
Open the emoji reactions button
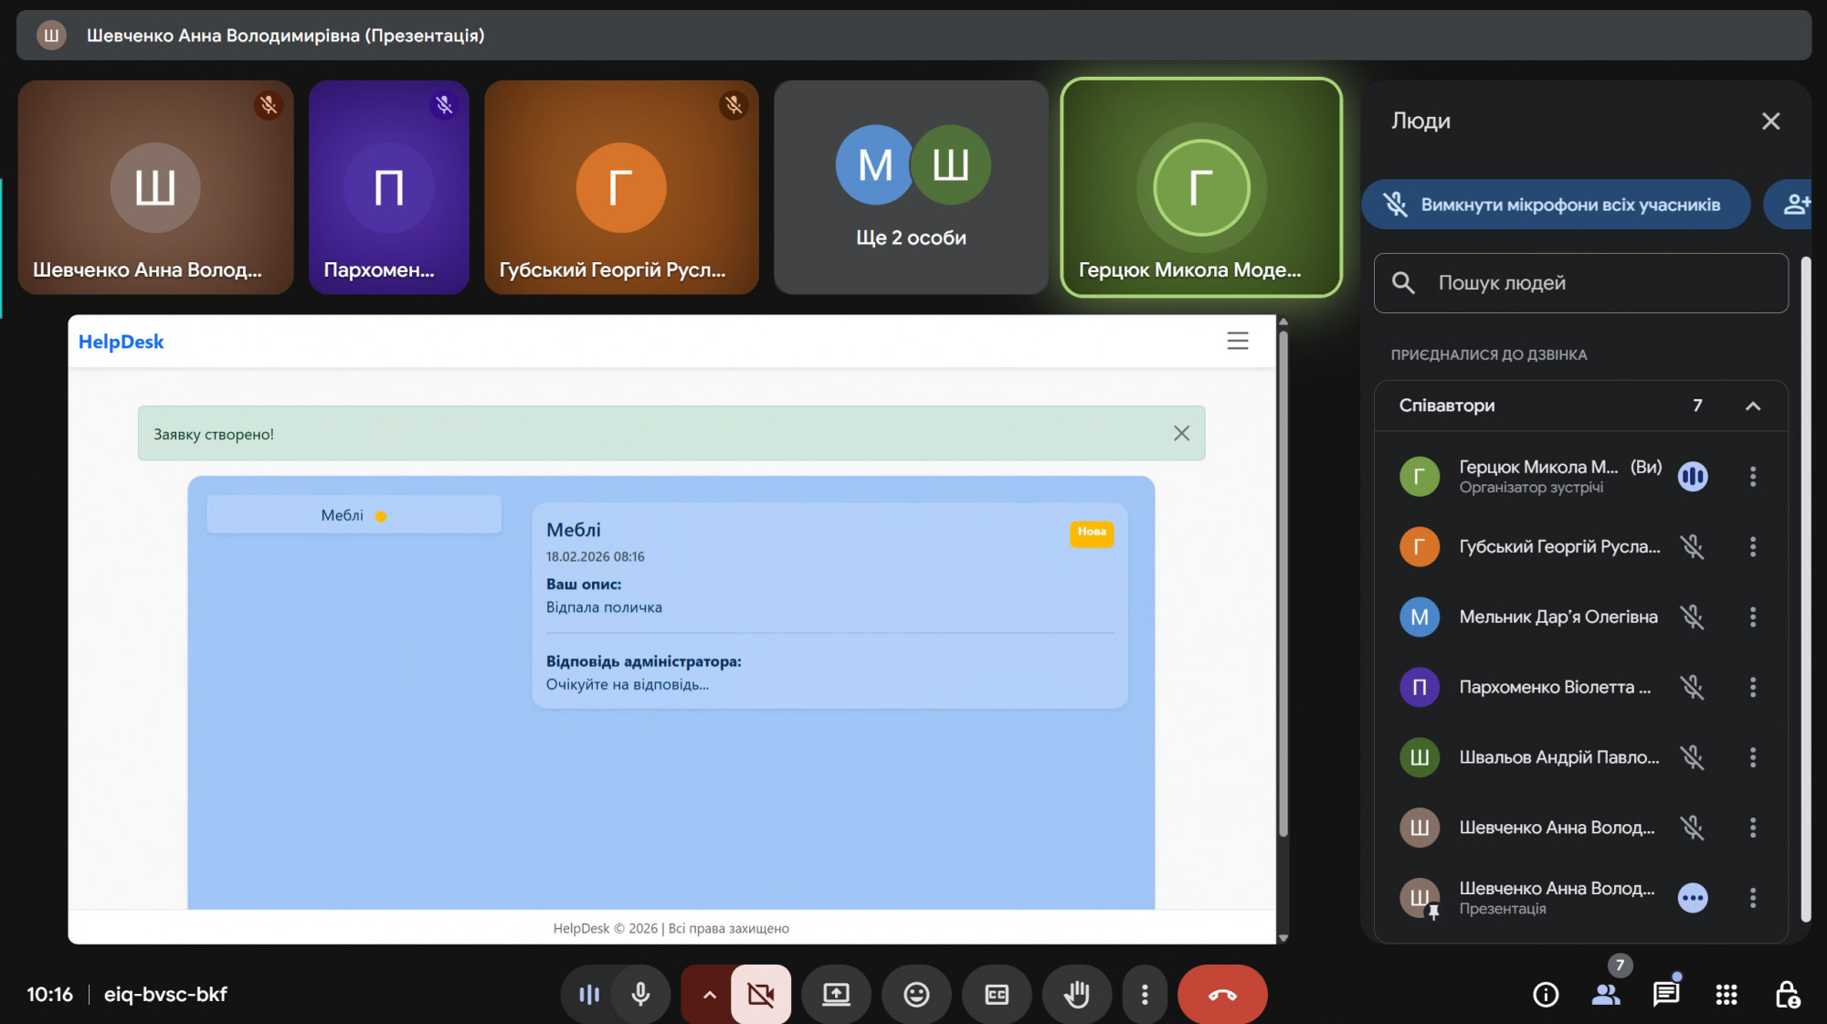(916, 994)
